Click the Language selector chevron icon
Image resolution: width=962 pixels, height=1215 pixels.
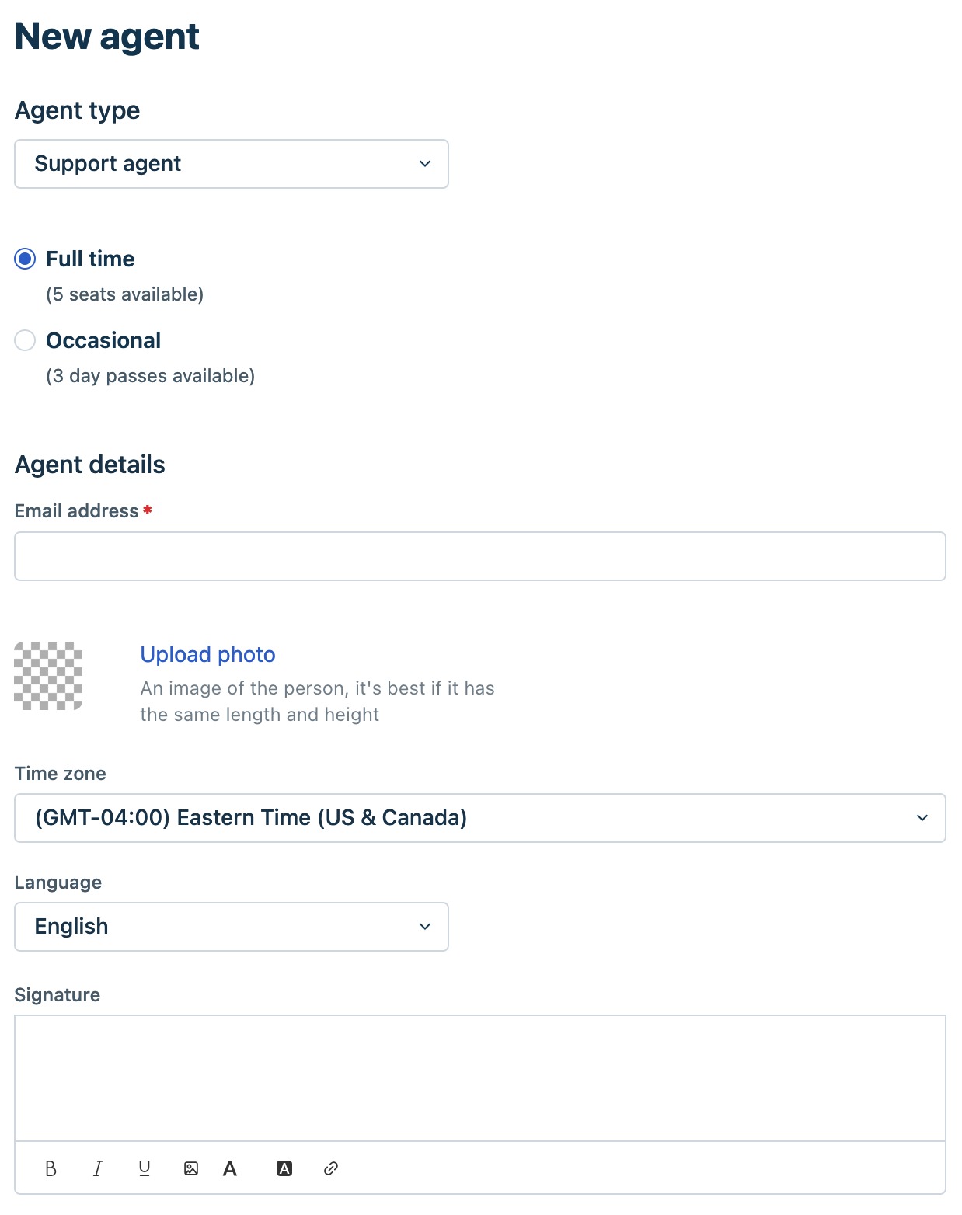coord(424,927)
